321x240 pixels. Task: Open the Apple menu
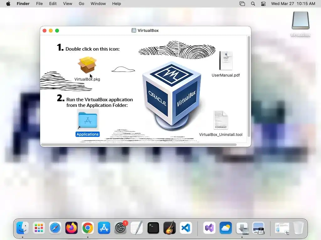(8, 4)
